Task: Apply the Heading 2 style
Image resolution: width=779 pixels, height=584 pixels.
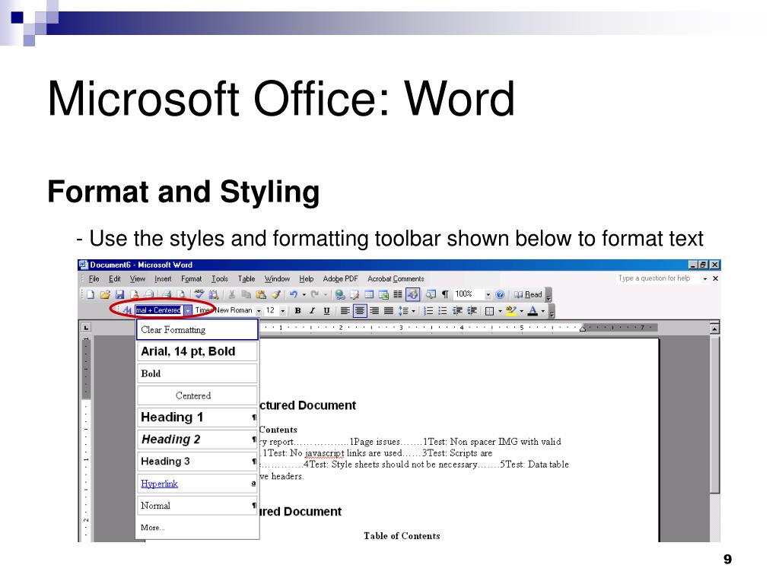Action: coord(197,440)
